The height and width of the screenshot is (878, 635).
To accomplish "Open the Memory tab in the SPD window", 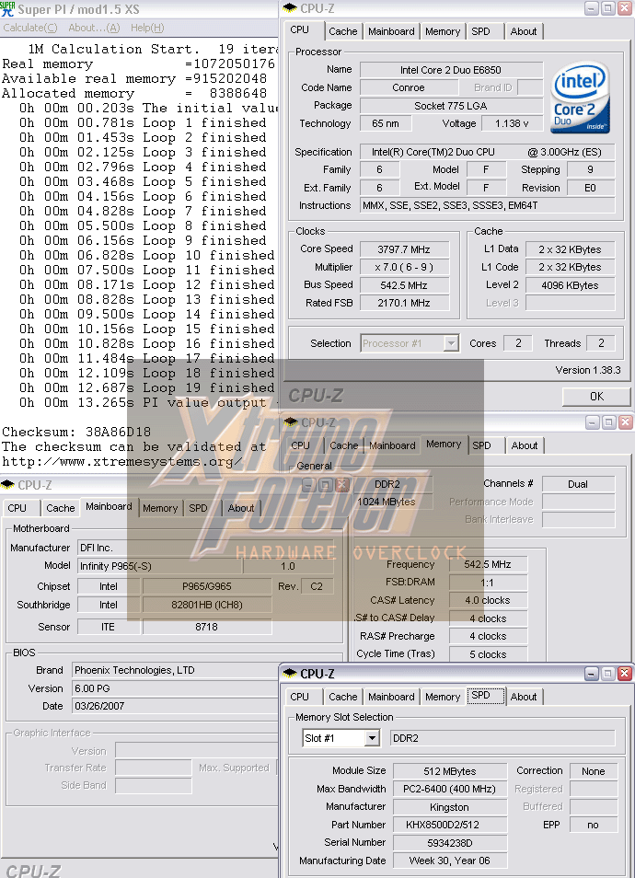I will (x=443, y=697).
